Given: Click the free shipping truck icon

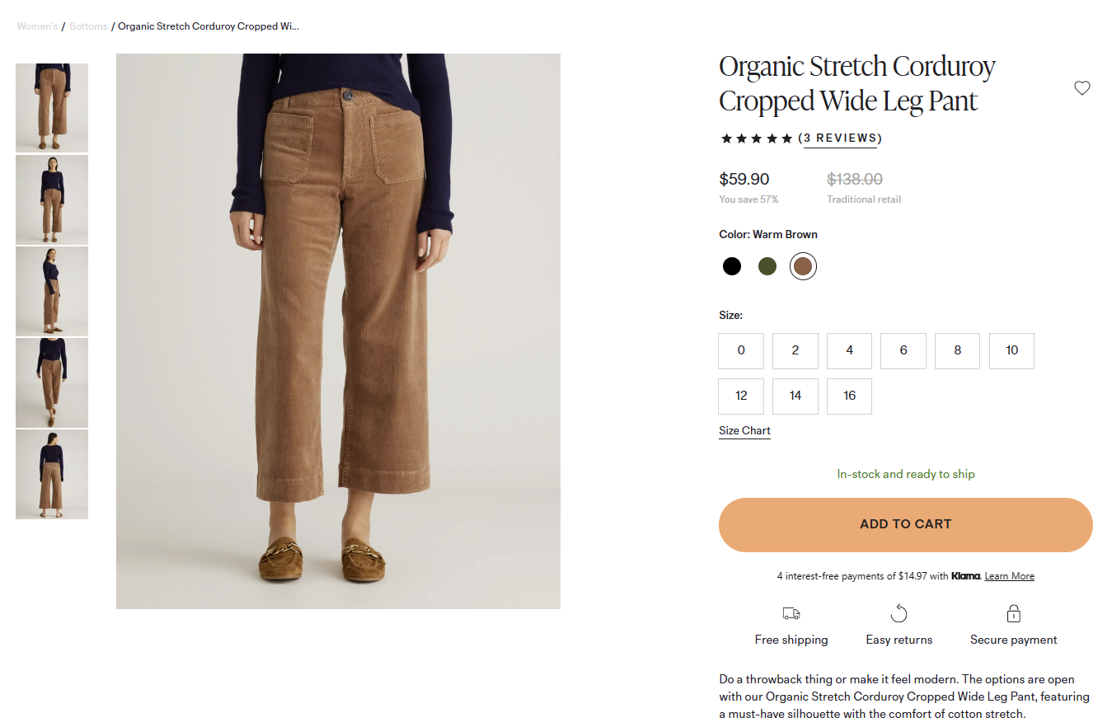Looking at the screenshot, I should pos(791,613).
